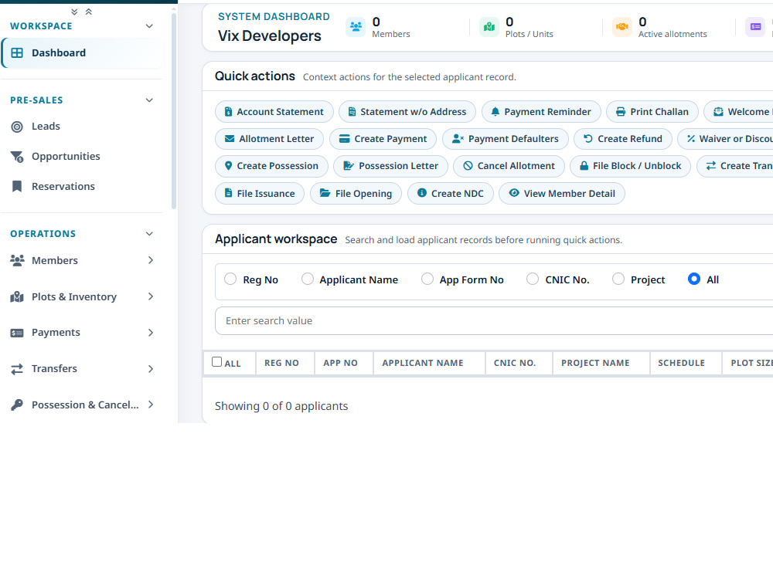Select the App Form No radio button
The width and height of the screenshot is (773, 579).
(427, 279)
